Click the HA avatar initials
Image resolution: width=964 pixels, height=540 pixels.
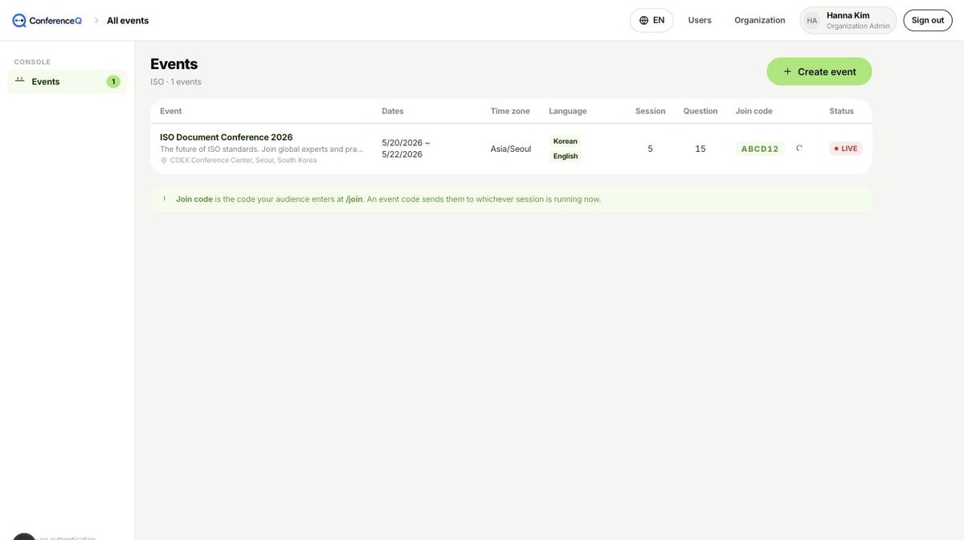click(x=812, y=20)
